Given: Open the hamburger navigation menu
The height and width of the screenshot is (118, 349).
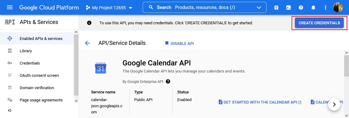Looking at the screenshot, I should 10,8.
